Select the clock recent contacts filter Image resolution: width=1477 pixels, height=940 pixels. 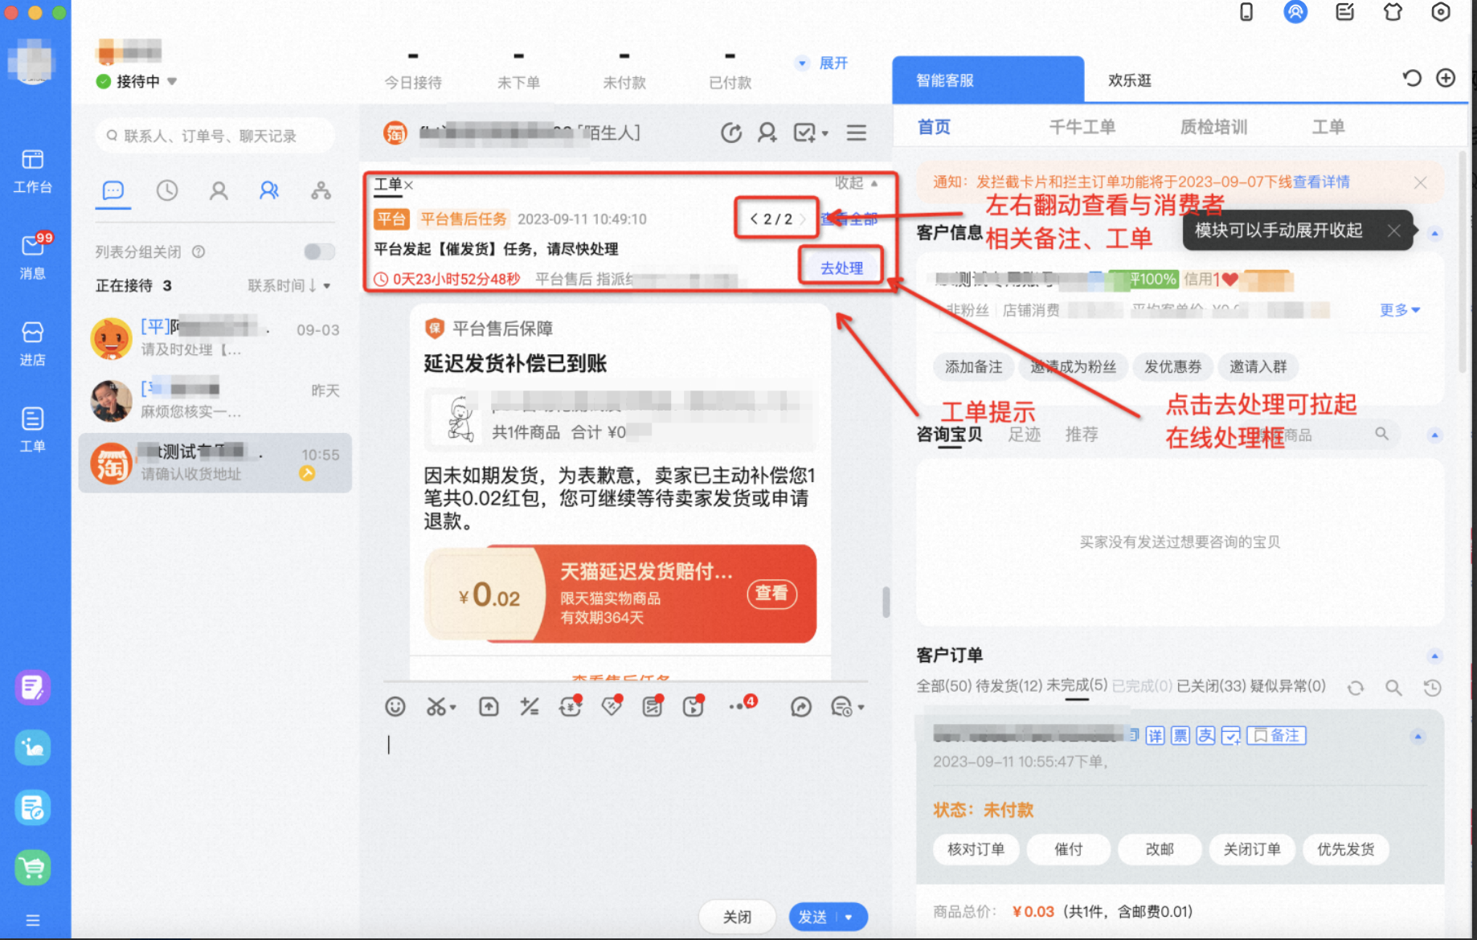(166, 190)
